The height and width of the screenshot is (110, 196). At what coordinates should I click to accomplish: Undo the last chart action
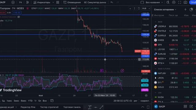111,2
